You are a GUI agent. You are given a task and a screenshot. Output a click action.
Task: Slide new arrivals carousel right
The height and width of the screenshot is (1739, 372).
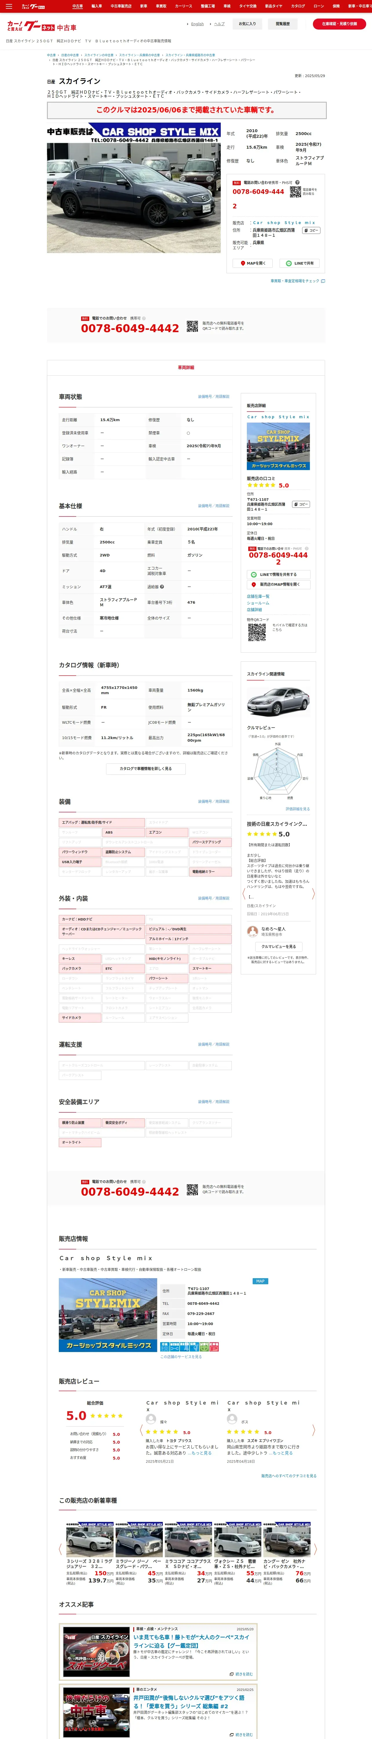[315, 1549]
